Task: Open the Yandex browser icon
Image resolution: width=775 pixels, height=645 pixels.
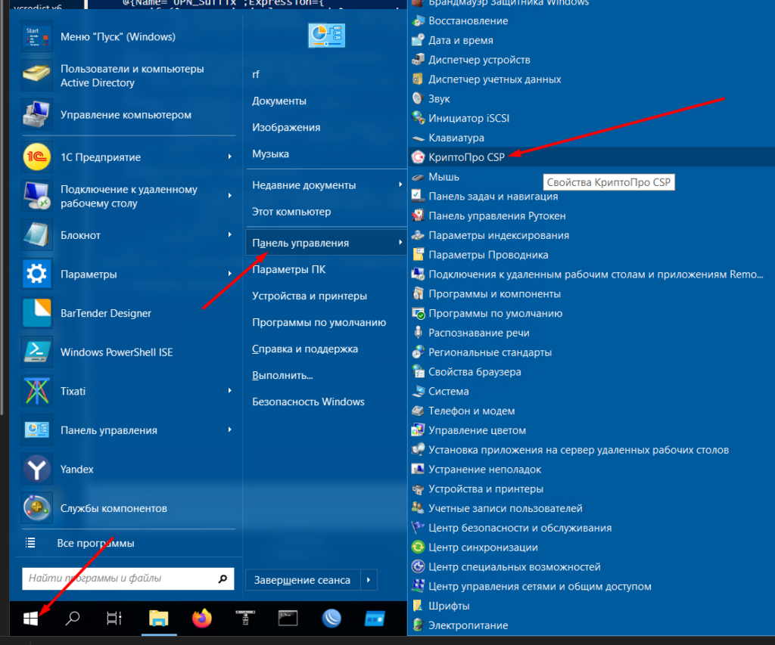Action: [36, 469]
